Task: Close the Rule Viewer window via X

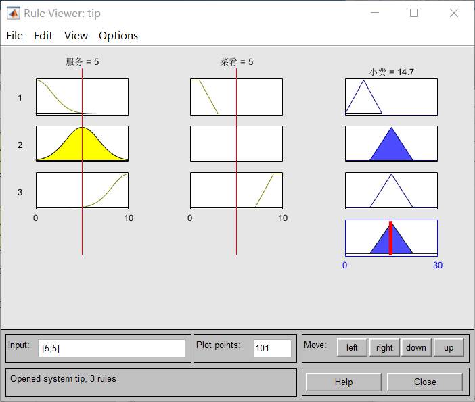Action: coord(454,13)
